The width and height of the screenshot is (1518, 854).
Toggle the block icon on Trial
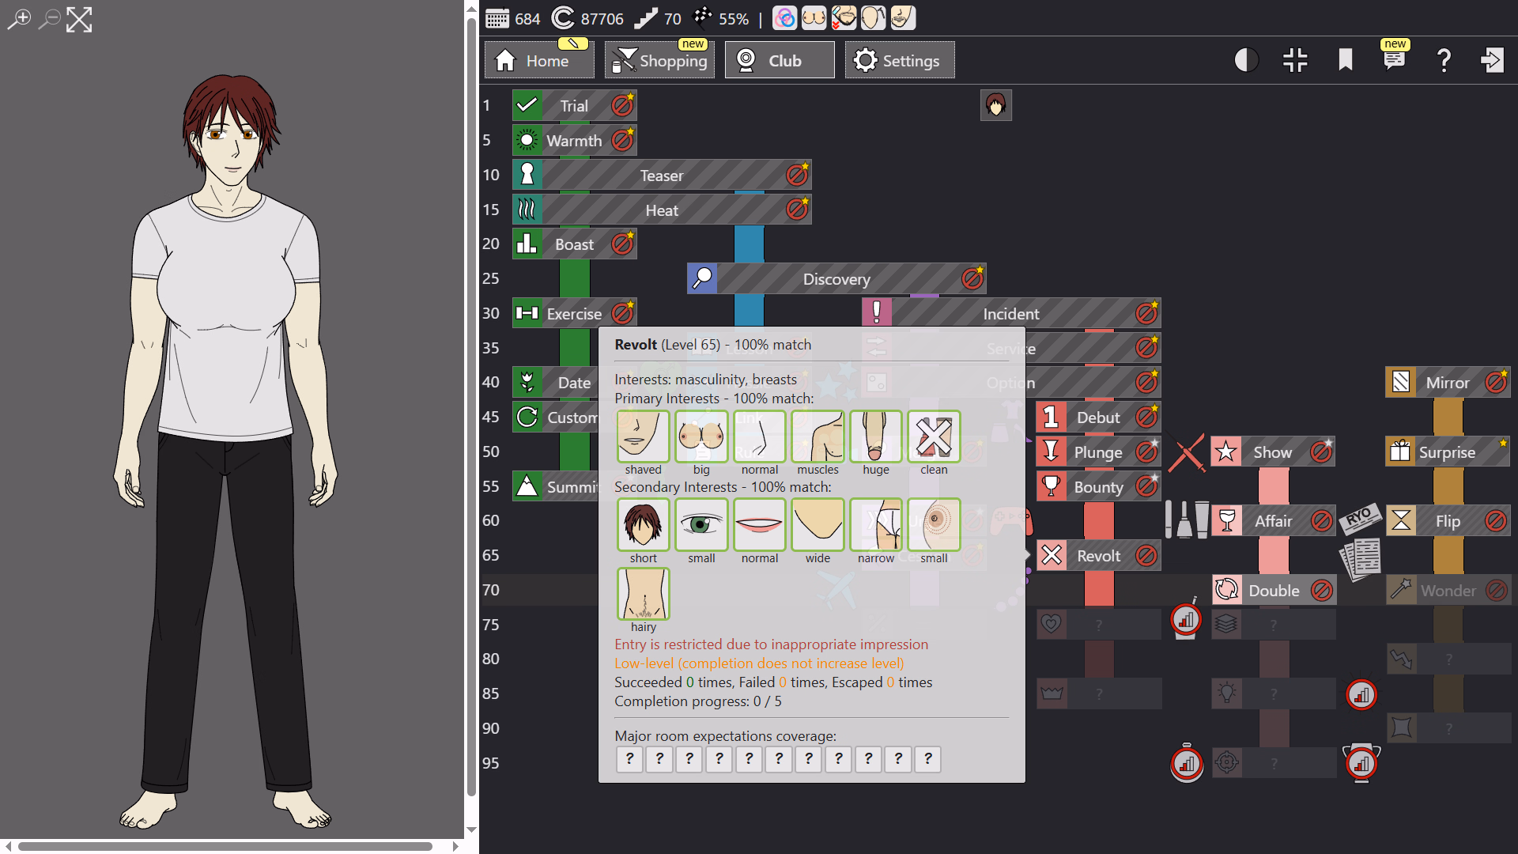click(x=622, y=106)
